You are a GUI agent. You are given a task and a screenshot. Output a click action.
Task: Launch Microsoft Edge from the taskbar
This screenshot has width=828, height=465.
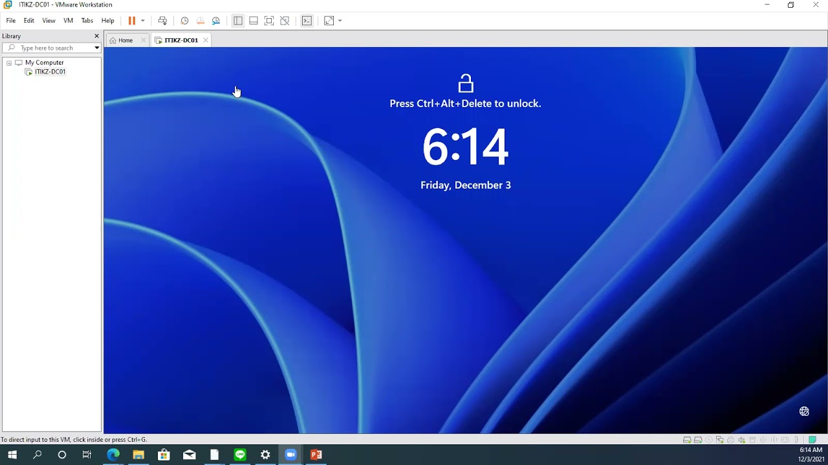pos(113,455)
